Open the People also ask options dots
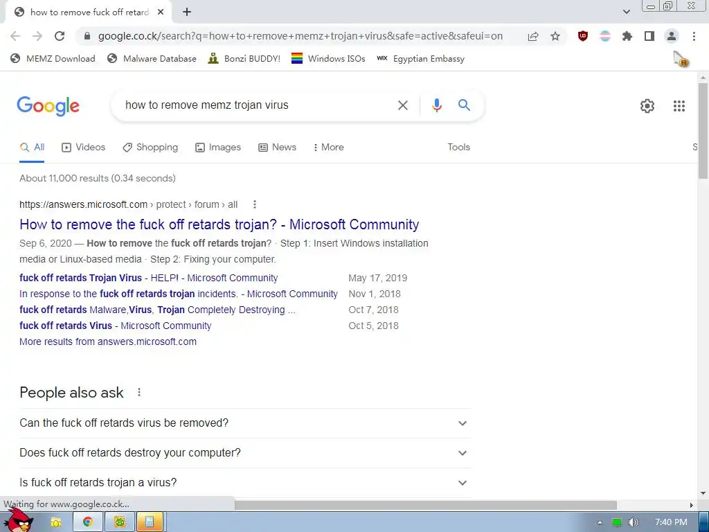This screenshot has width=709, height=532. click(x=139, y=392)
